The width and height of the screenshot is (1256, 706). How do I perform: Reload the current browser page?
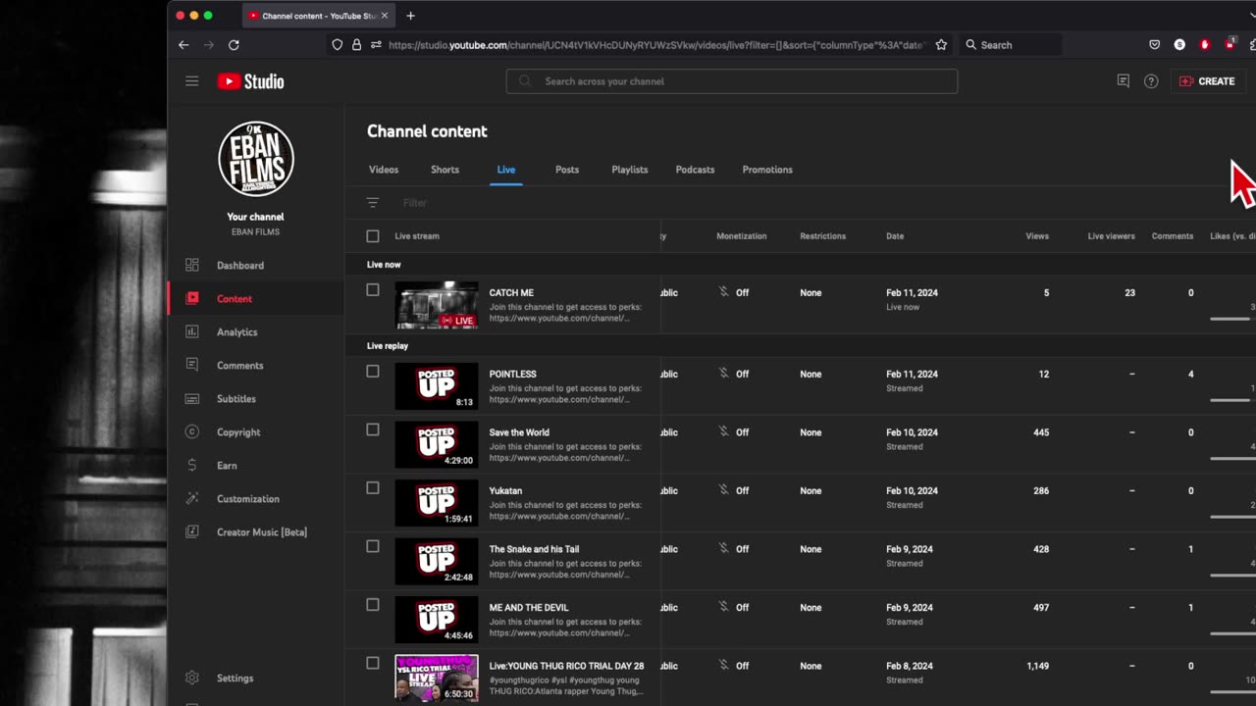[234, 45]
